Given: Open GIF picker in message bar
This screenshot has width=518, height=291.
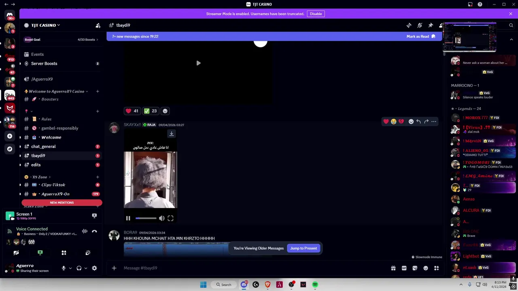Looking at the screenshot, I should pyautogui.click(x=404, y=268).
